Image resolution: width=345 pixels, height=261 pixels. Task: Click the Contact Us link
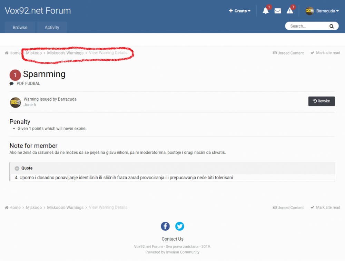click(x=172, y=239)
